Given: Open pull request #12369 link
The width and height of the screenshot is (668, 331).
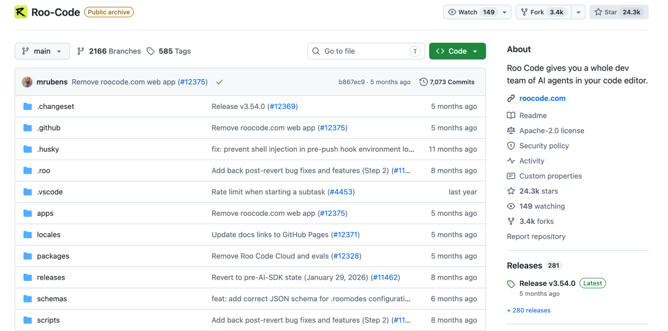Looking at the screenshot, I should [283, 106].
